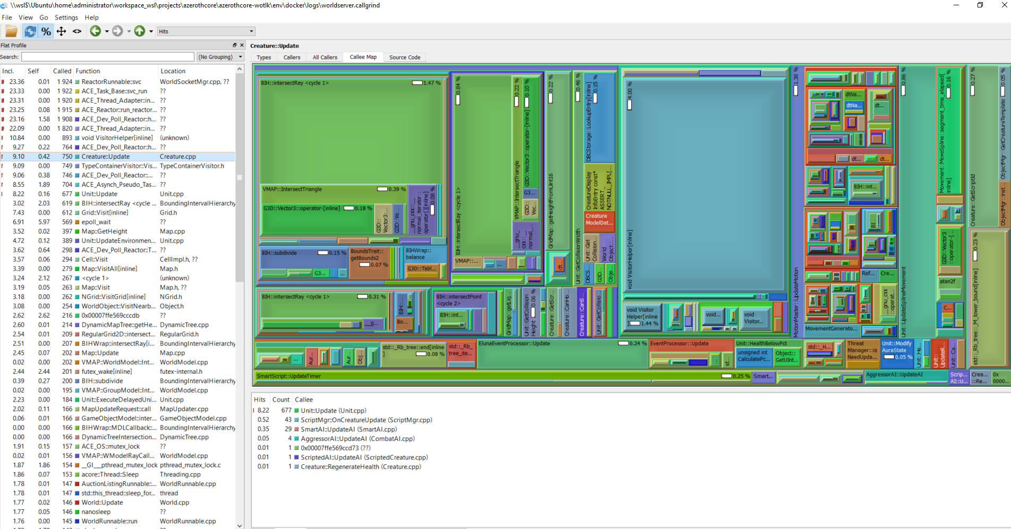Click the Shorten Templates <> icon
Image resolution: width=1011 pixels, height=529 pixels.
point(77,31)
